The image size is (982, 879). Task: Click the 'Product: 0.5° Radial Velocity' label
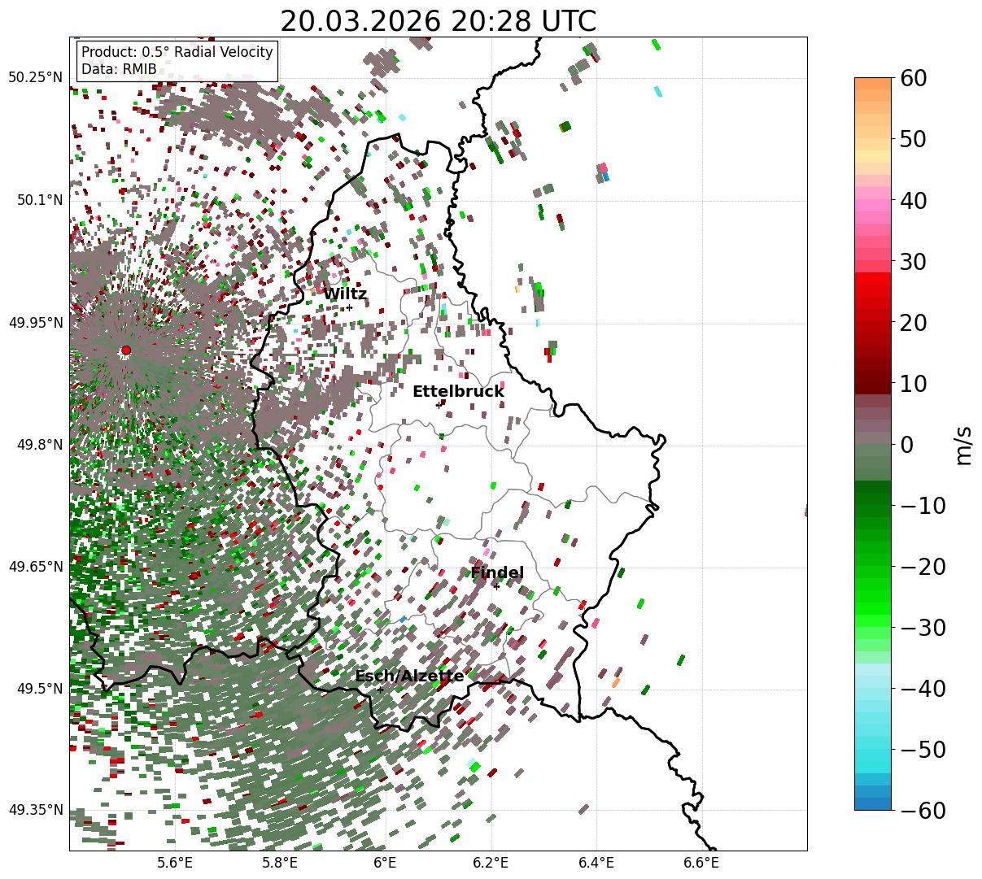click(x=177, y=52)
